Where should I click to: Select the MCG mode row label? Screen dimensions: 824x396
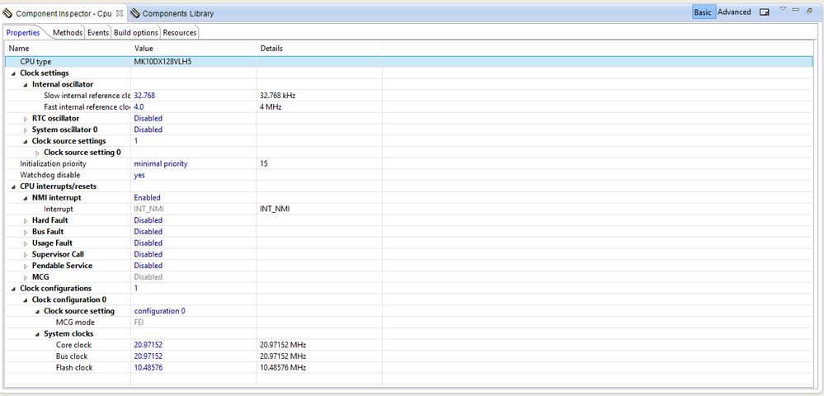pos(75,323)
